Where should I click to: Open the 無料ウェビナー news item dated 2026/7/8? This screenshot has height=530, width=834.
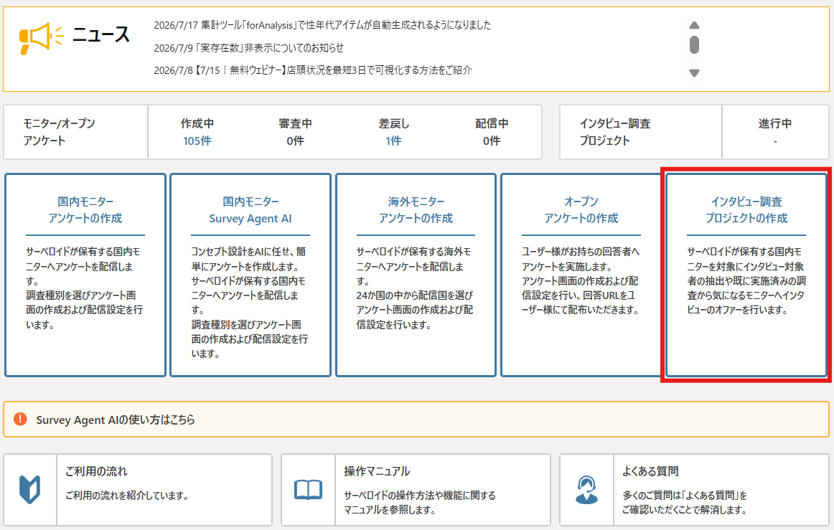pyautogui.click(x=313, y=70)
